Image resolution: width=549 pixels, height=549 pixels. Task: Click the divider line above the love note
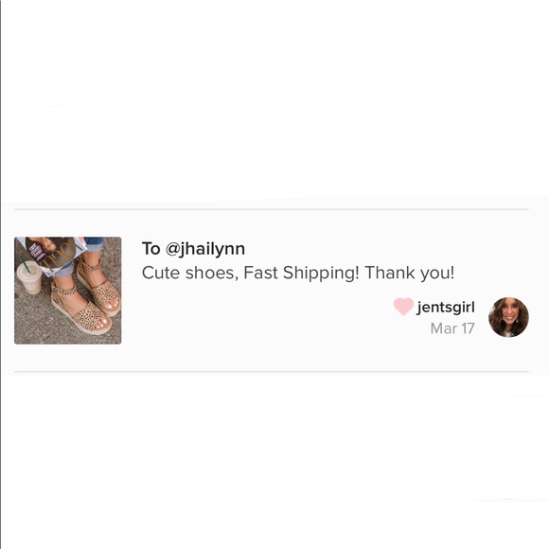pyautogui.click(x=272, y=209)
